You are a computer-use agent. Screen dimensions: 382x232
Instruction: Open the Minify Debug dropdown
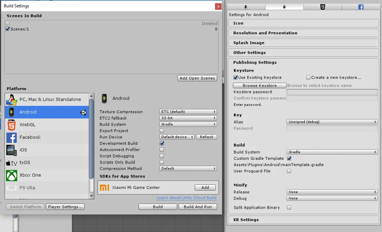(332, 198)
